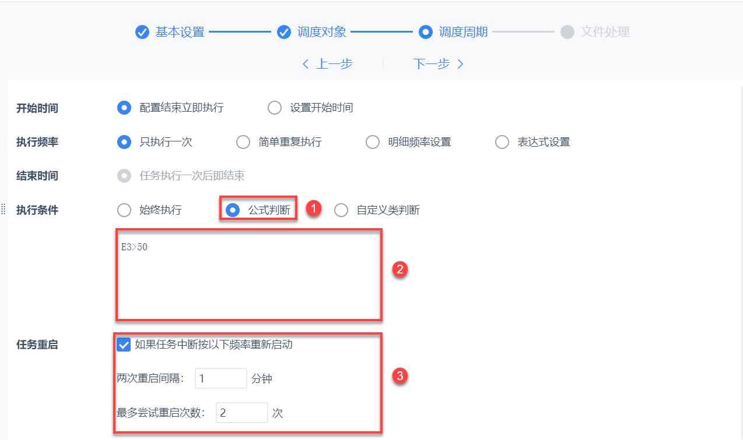Click the 基本设置 step checkmark icon
The image size is (743, 440).
coord(142,32)
